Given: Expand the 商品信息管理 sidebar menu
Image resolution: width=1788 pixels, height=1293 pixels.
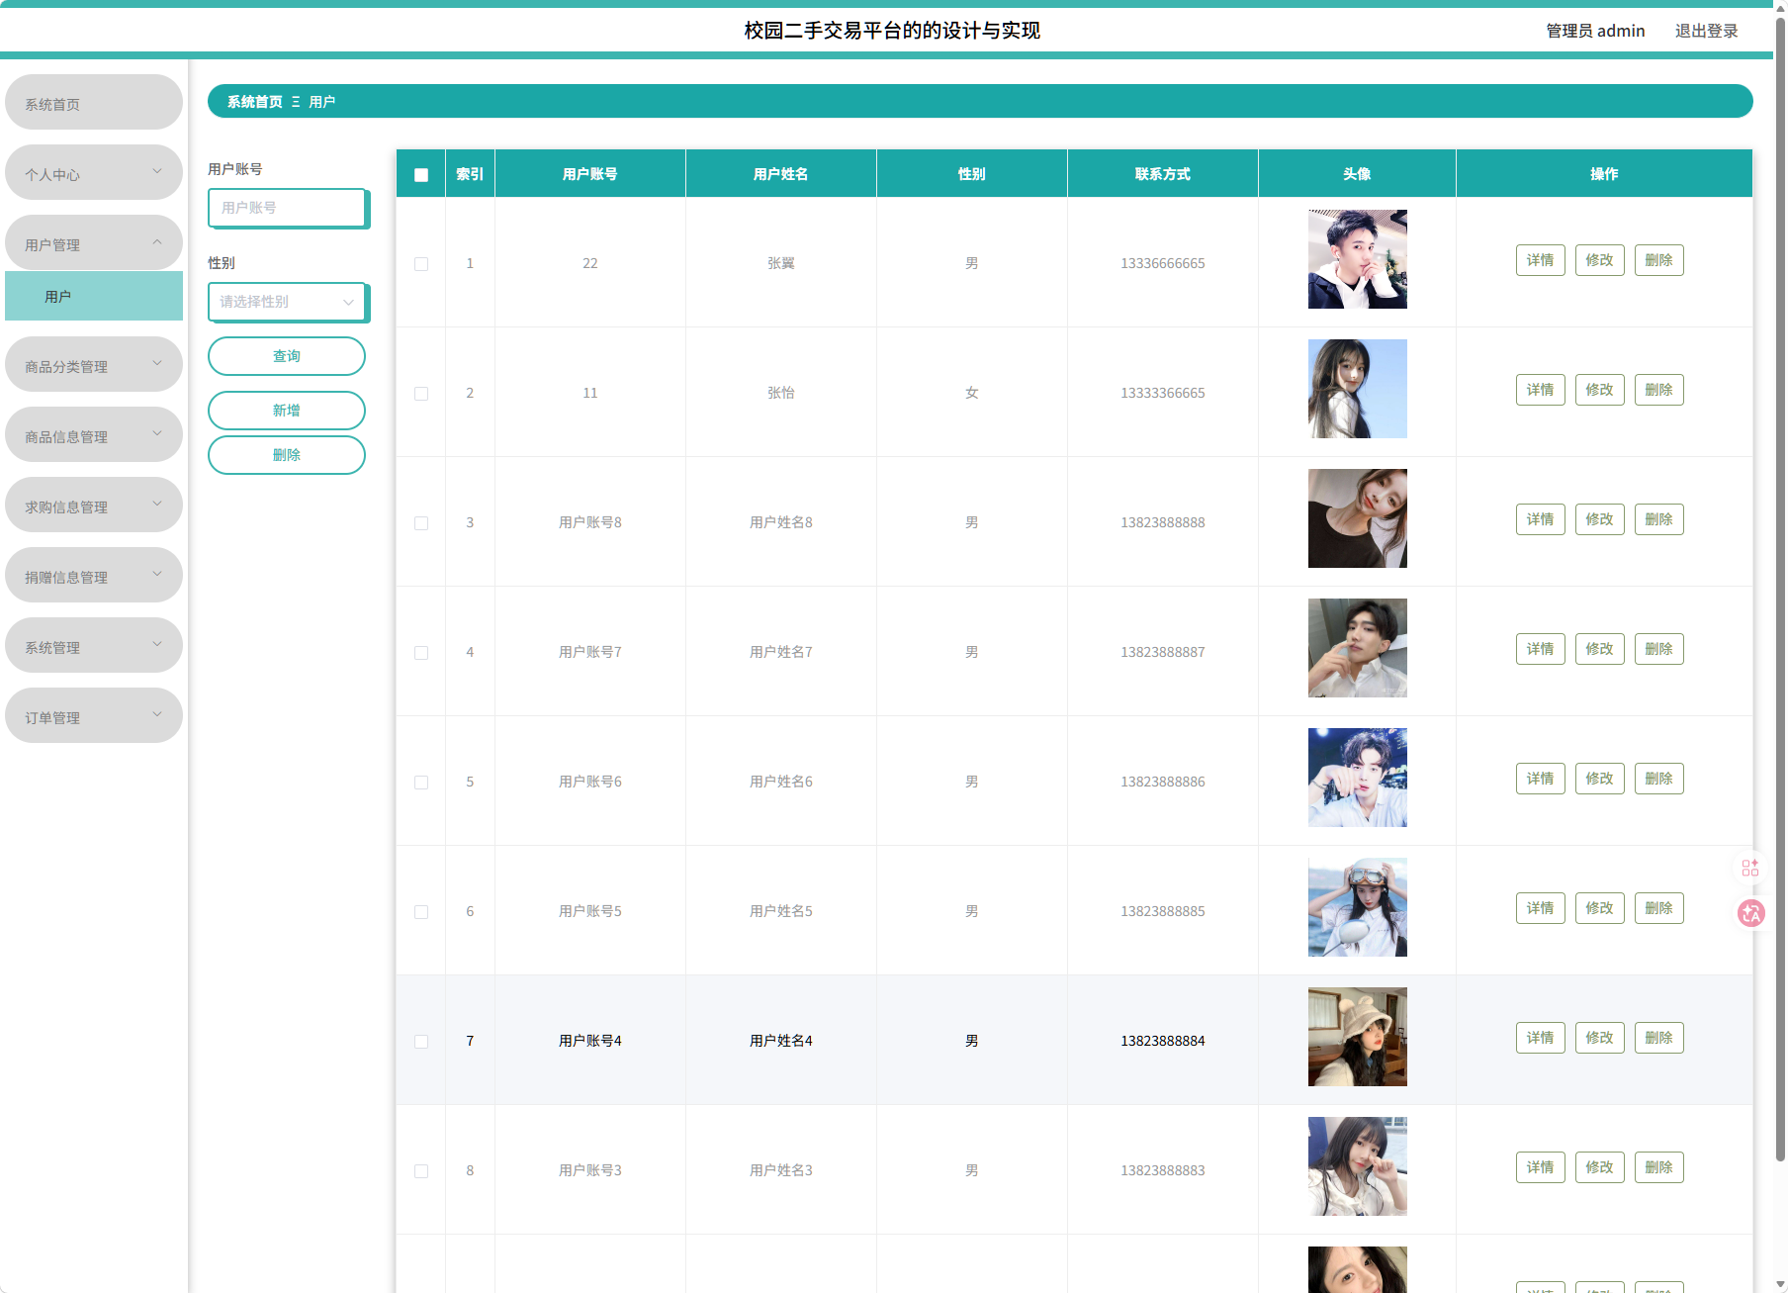Looking at the screenshot, I should [x=94, y=435].
